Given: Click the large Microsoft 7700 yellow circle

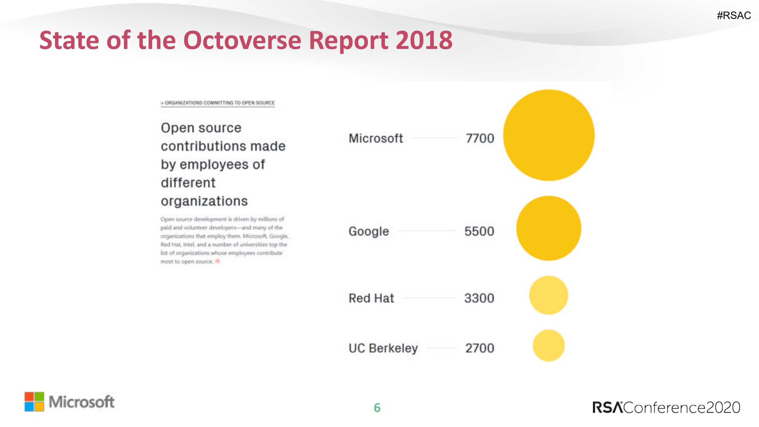Looking at the screenshot, I should pos(548,135).
